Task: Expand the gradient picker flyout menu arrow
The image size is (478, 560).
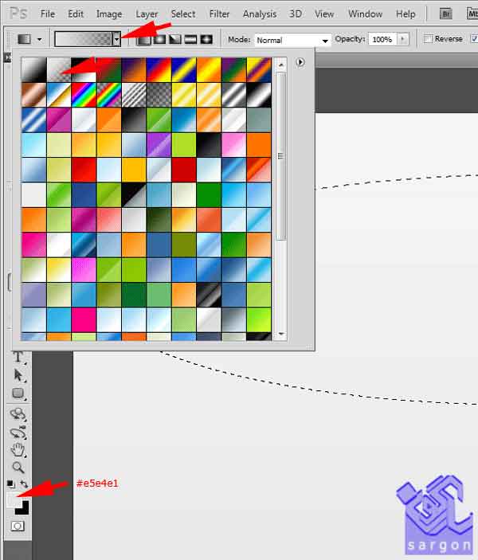Action: [x=300, y=62]
